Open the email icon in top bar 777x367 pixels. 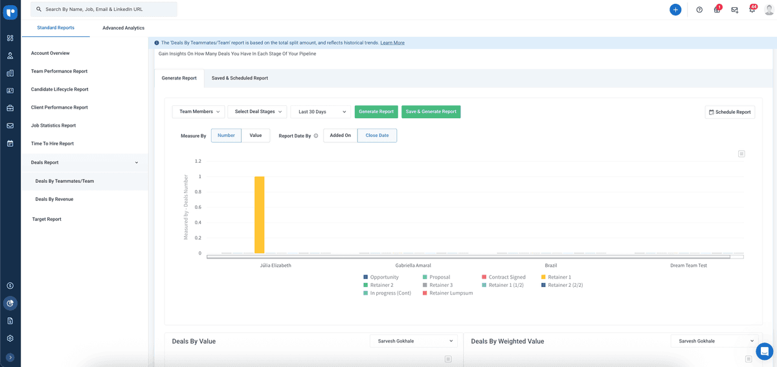(735, 10)
